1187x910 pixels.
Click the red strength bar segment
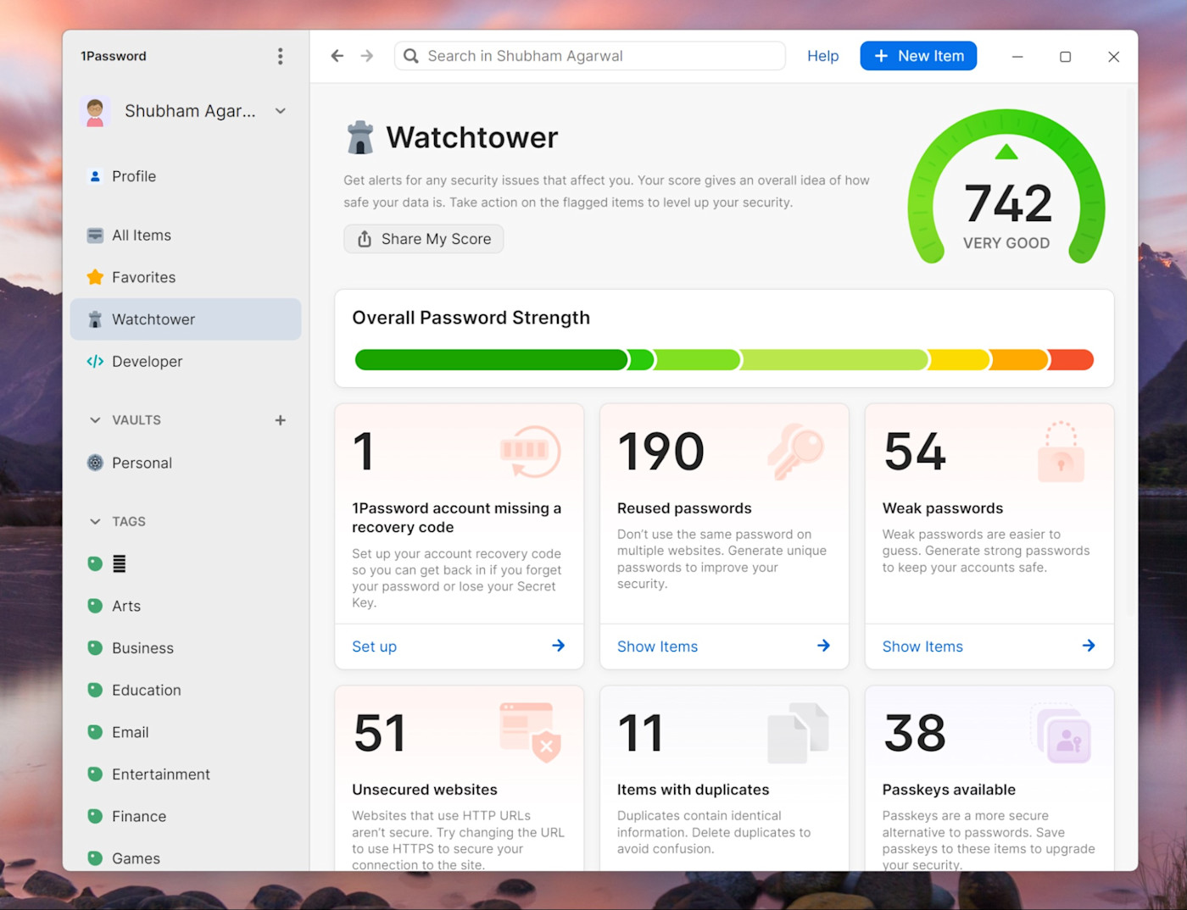(x=1073, y=360)
